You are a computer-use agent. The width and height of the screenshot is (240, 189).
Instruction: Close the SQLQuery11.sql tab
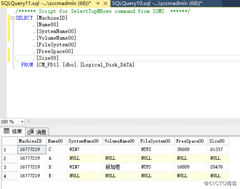[105, 3]
